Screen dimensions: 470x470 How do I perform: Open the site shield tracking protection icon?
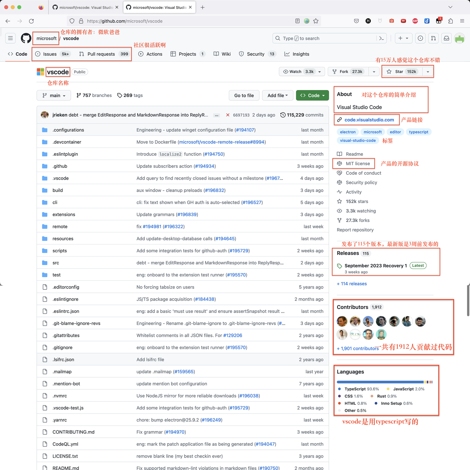[x=72, y=21]
